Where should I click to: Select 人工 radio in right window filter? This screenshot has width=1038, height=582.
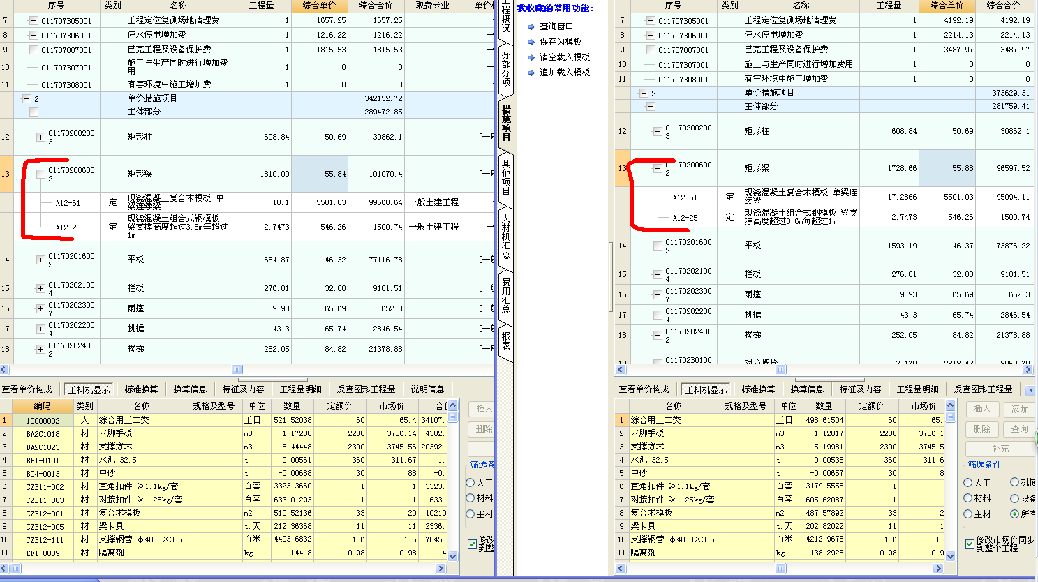pos(968,483)
